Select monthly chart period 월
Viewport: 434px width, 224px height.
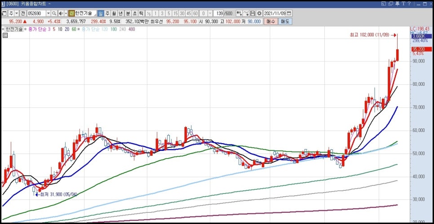click(x=114, y=13)
